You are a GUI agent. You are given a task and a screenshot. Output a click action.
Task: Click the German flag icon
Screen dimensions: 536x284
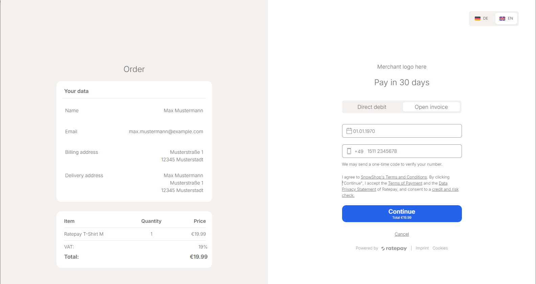click(x=477, y=19)
